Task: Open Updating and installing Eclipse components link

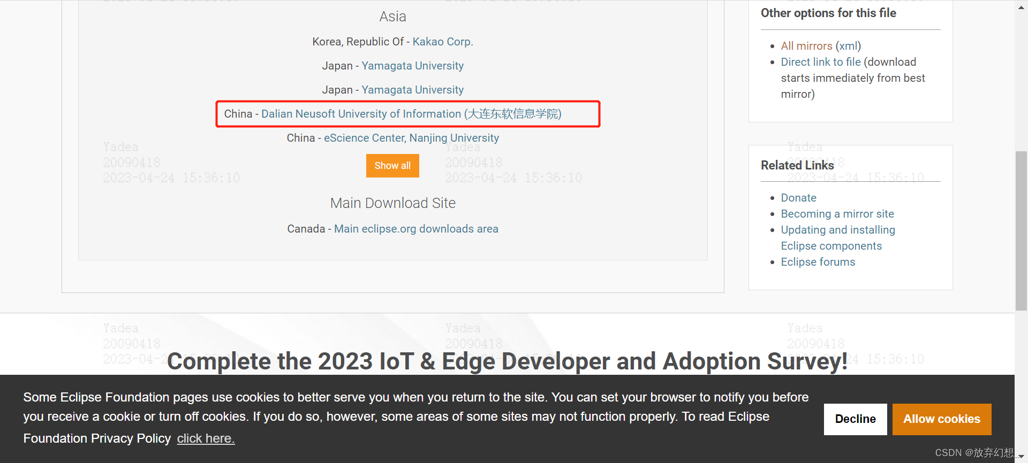Action: pyautogui.click(x=838, y=238)
